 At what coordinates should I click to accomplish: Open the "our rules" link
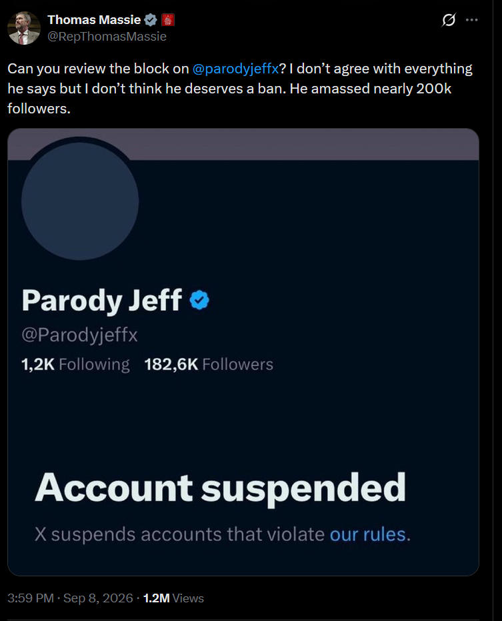click(x=368, y=534)
